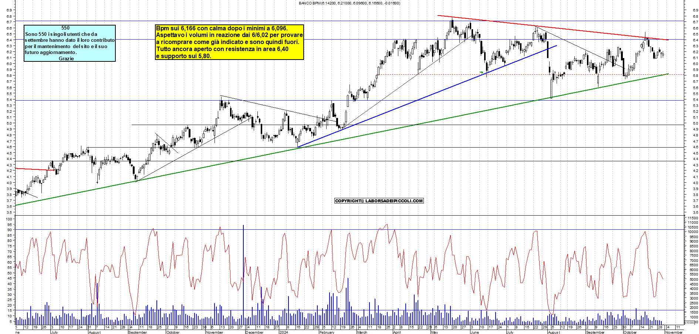The image size is (699, 334).
Task: Click the "December" label on the time axis
Action: pyautogui.click(x=254, y=332)
